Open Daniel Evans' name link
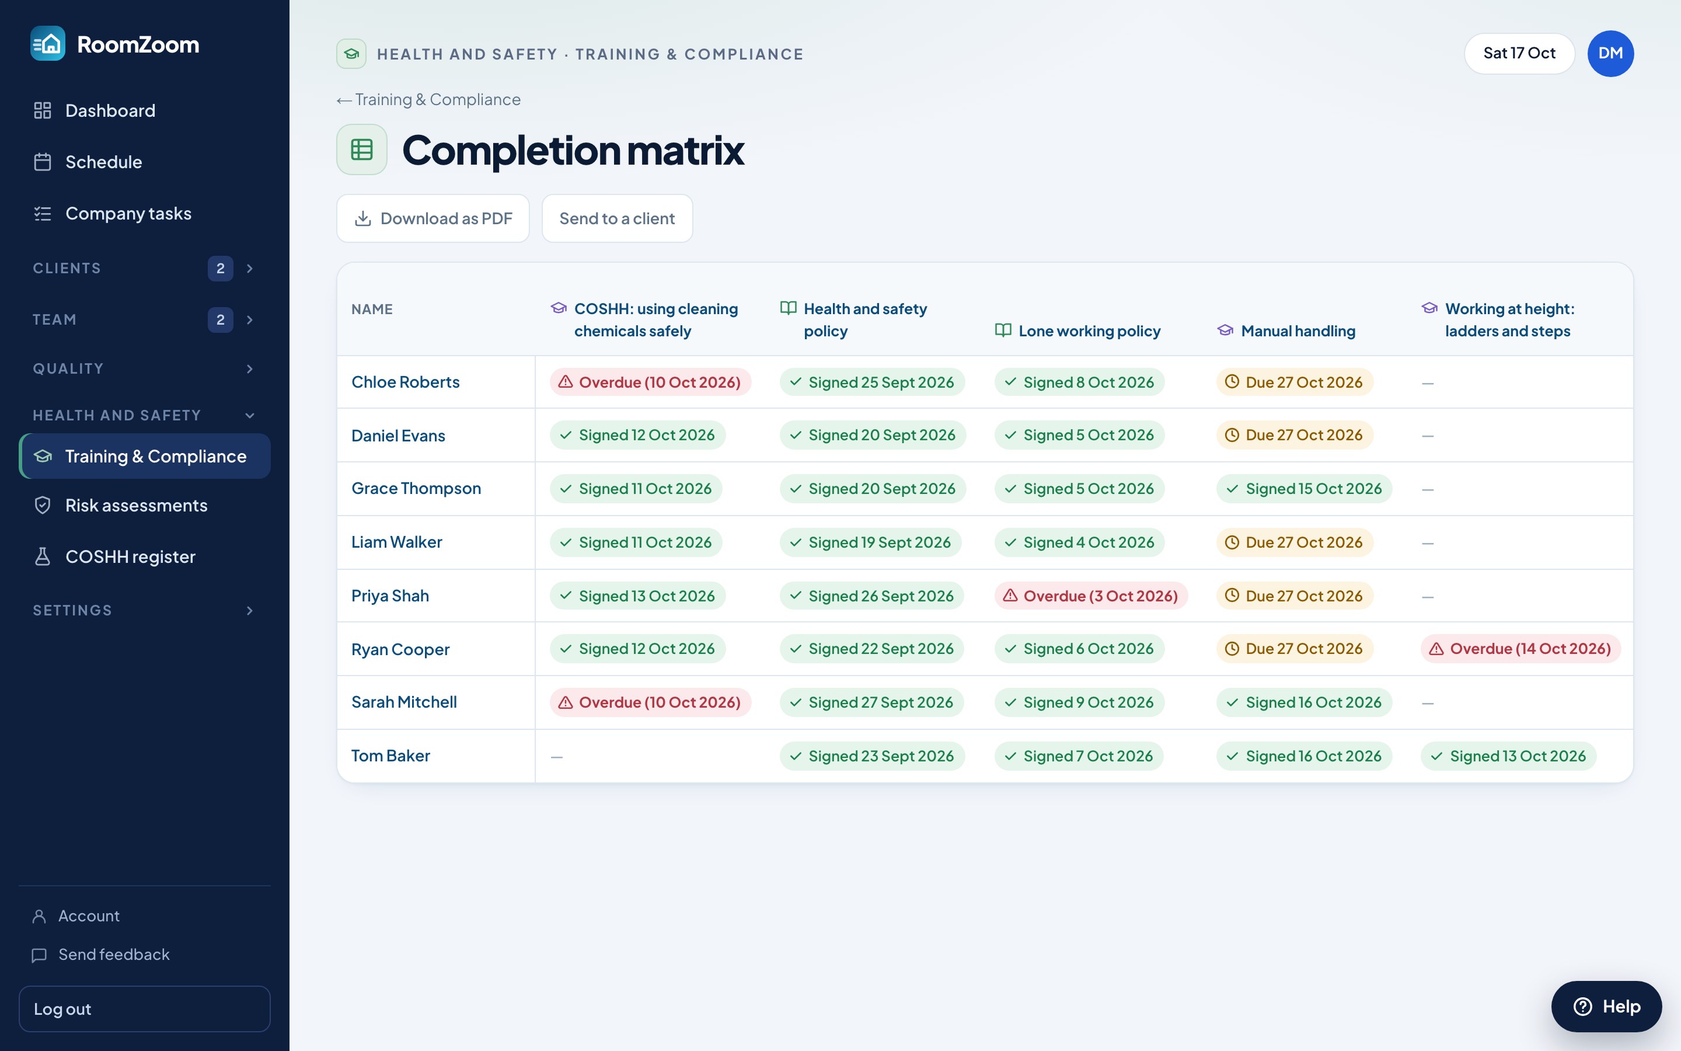The width and height of the screenshot is (1681, 1051). [398, 435]
